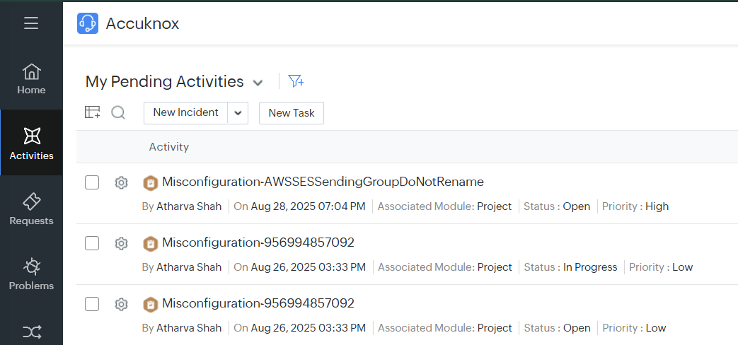
Task: Click gear icon on In Progress activity row
Action: pyautogui.click(x=121, y=244)
